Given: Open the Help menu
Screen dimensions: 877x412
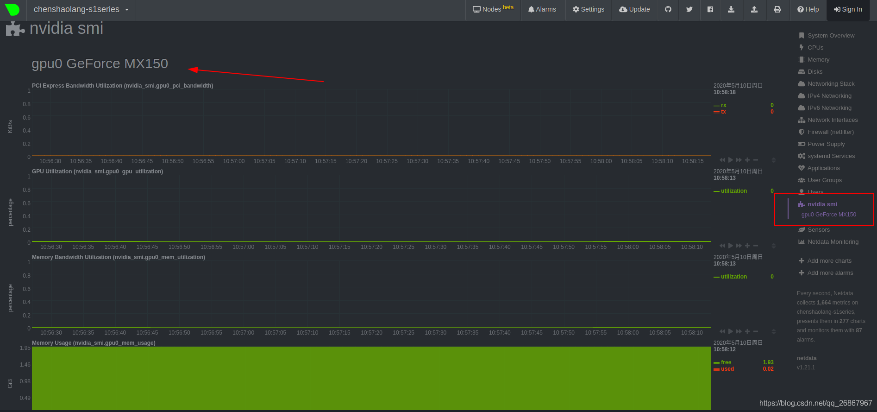Looking at the screenshot, I should coord(808,9).
